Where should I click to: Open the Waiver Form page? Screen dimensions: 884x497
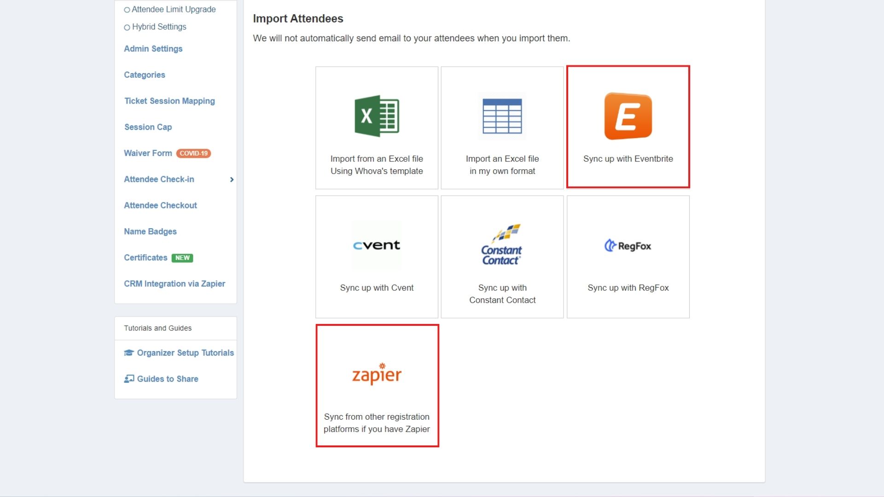click(148, 153)
